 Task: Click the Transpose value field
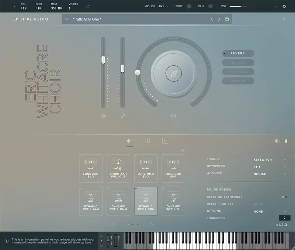tap(284, 218)
